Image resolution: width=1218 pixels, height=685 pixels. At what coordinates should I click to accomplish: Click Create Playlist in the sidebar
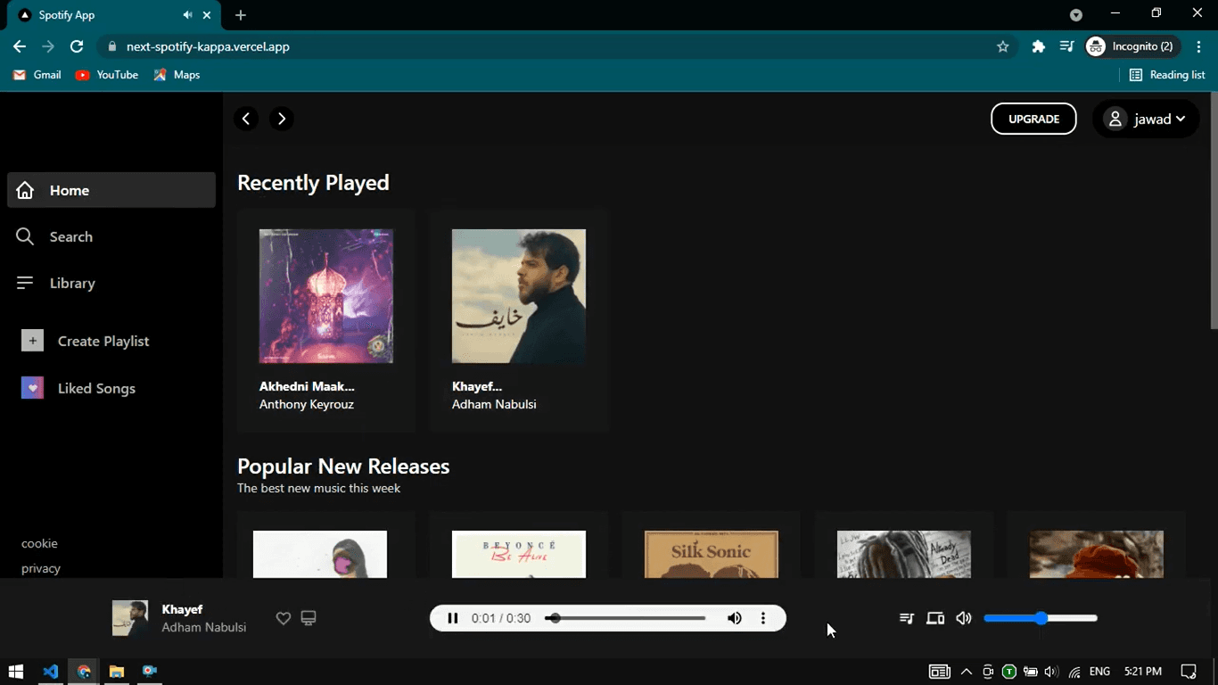click(103, 341)
